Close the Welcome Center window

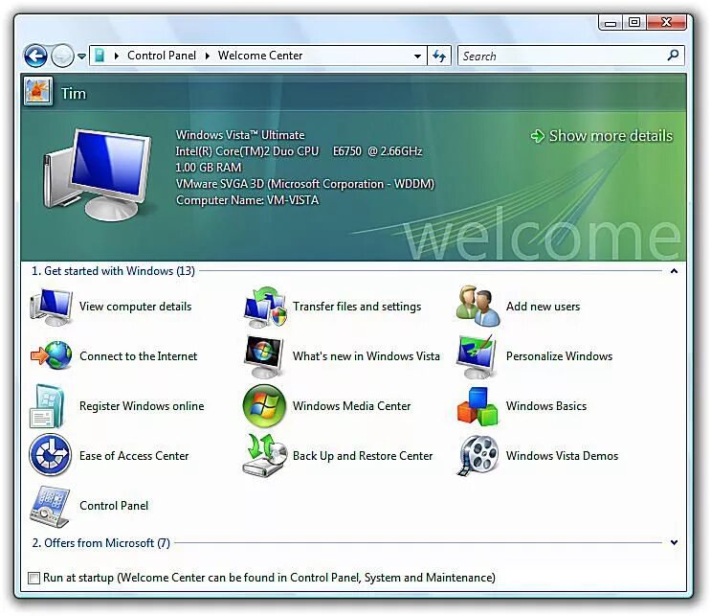point(666,22)
